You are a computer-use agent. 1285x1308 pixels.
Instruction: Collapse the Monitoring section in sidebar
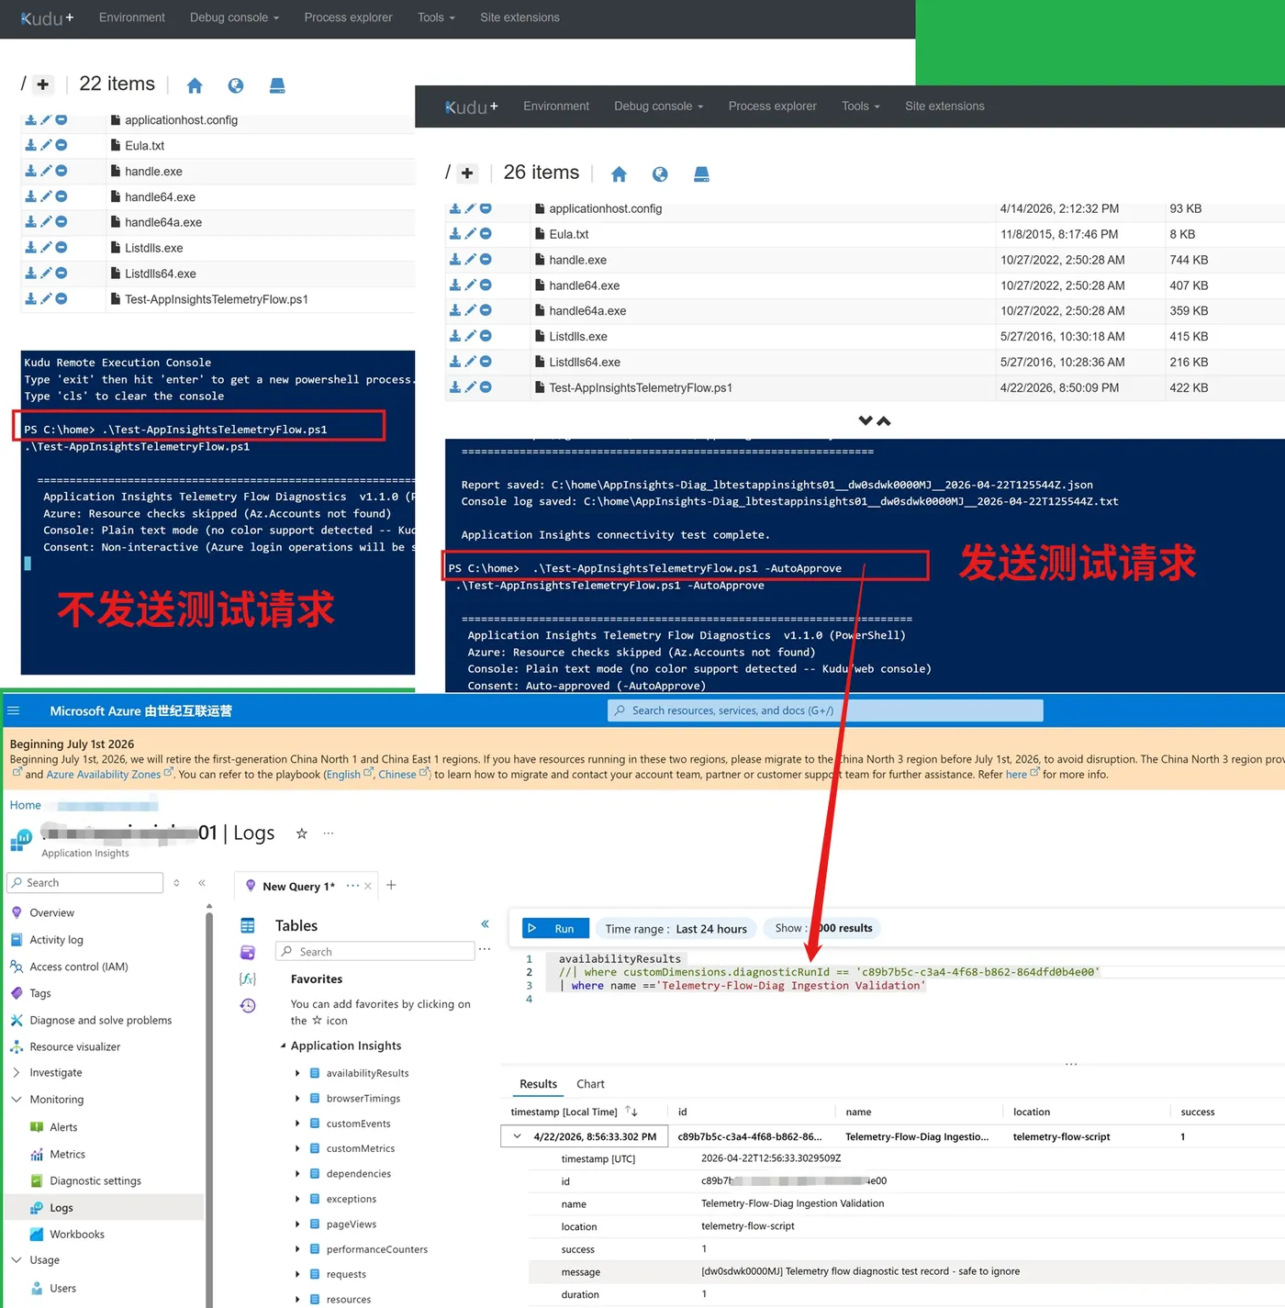click(x=17, y=1099)
